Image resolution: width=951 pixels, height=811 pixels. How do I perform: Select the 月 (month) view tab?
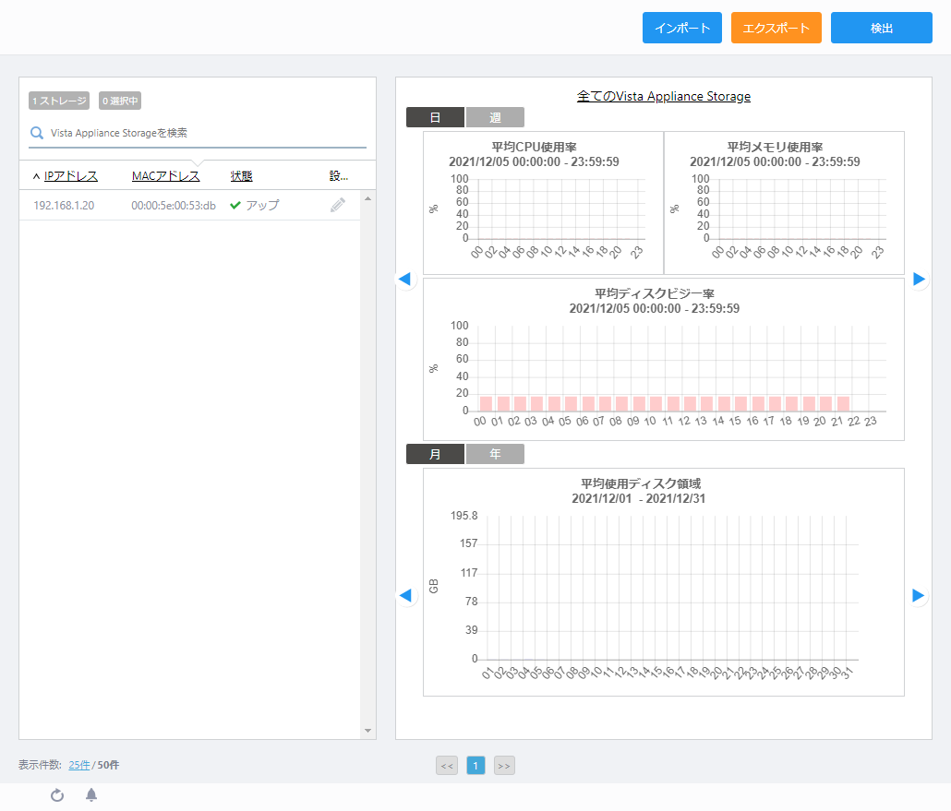coord(435,454)
